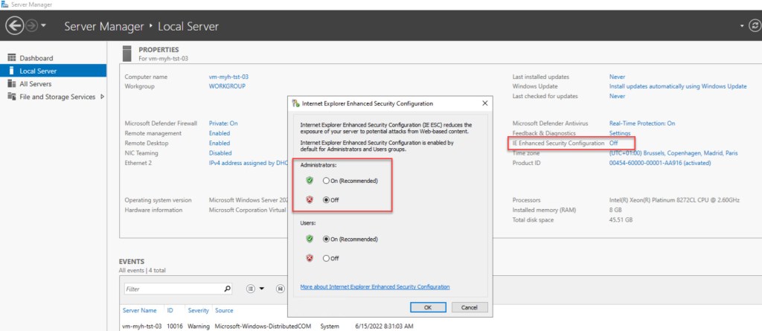Select the Off option under Administrators
This screenshot has width=762, height=331.
326,200
